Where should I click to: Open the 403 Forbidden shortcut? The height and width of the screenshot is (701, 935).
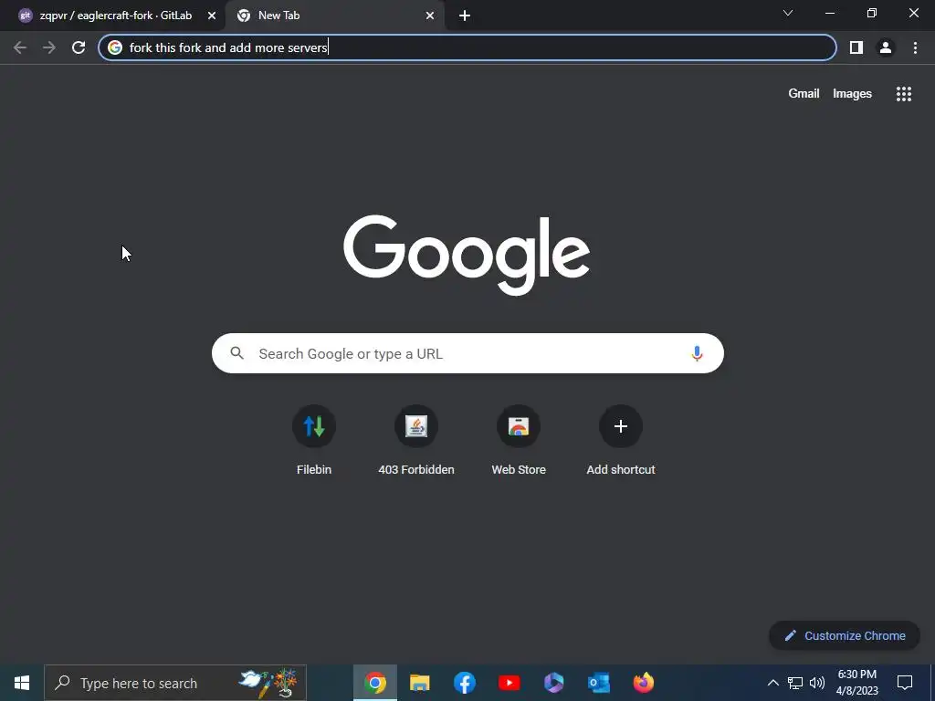tap(416, 440)
